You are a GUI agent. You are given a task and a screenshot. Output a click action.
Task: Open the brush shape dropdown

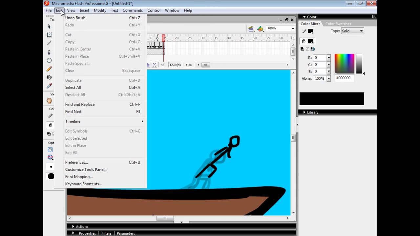coord(51,176)
